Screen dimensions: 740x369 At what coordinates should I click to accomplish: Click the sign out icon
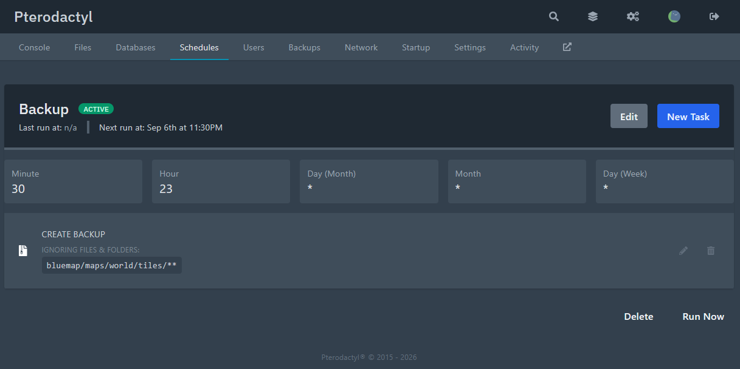point(714,16)
